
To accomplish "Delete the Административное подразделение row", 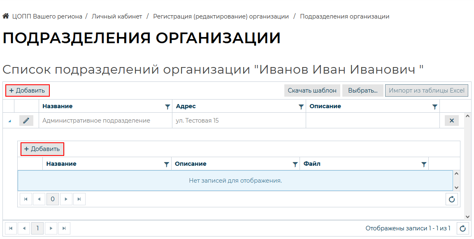I will [451, 121].
